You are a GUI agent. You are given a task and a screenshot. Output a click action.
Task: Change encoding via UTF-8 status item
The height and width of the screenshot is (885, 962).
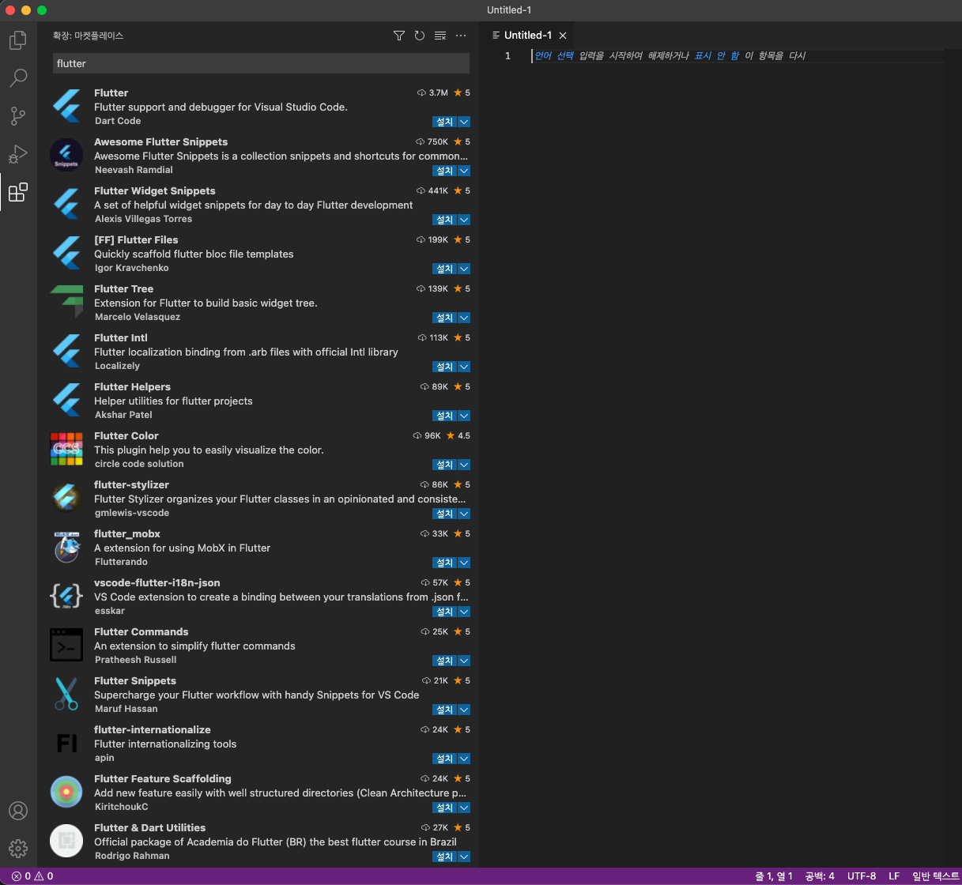point(862,876)
